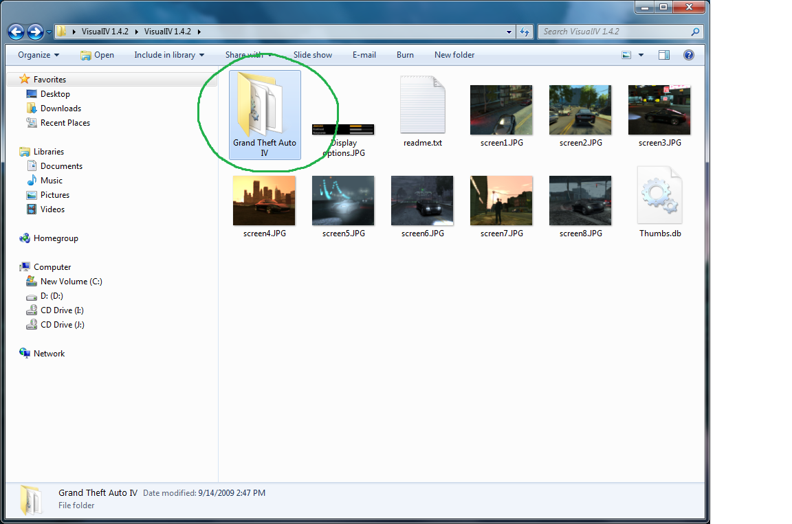The height and width of the screenshot is (524, 792).
Task: Select the screen7.JPG thumbnail
Action: click(x=502, y=201)
